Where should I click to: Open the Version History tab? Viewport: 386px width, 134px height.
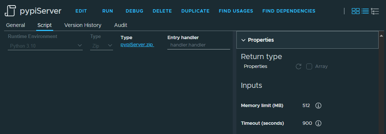pos(83,25)
